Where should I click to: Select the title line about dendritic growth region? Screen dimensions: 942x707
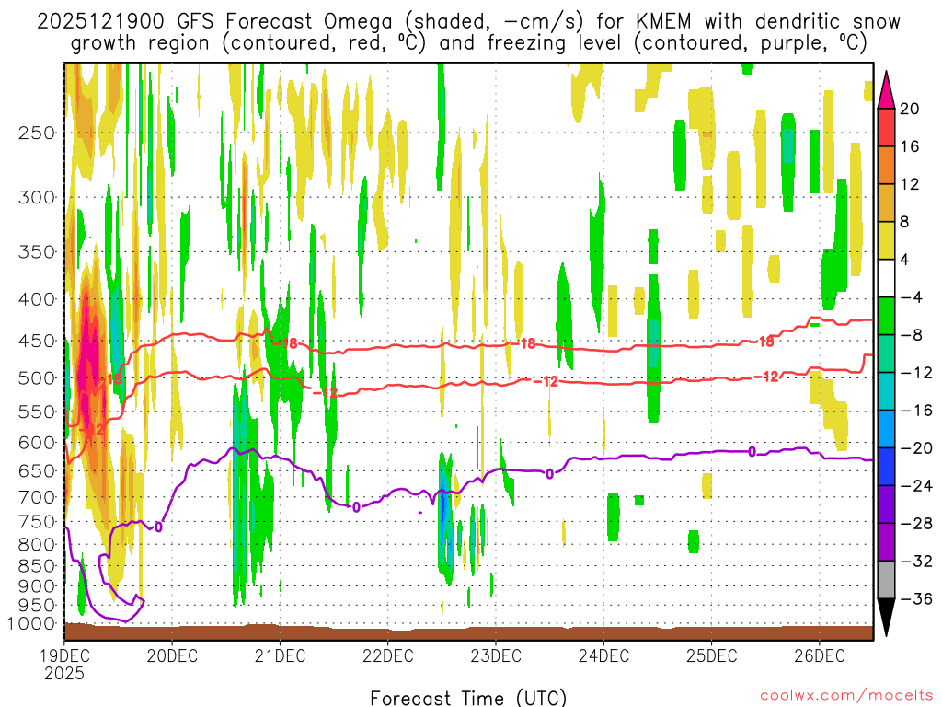click(x=468, y=43)
